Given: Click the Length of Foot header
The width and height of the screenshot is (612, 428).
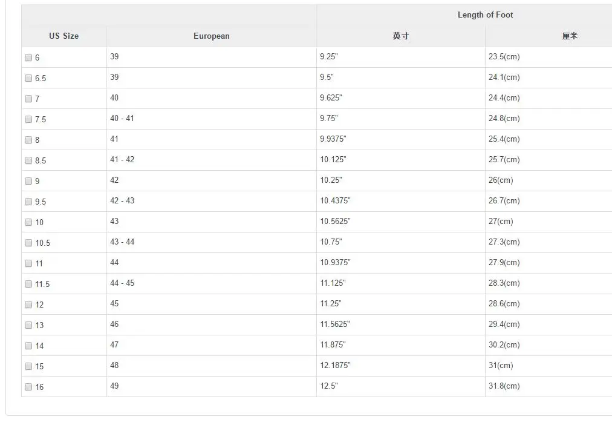Looking at the screenshot, I should pyautogui.click(x=485, y=15).
